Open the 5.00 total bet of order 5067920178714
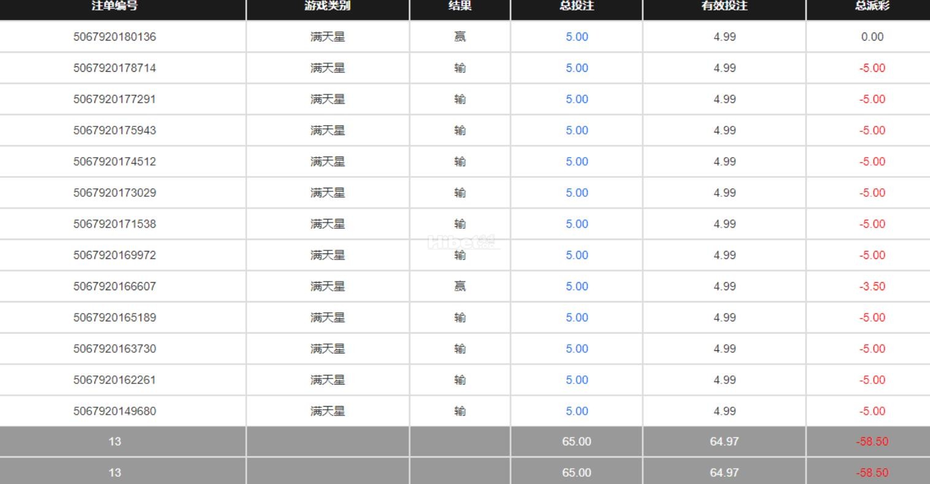 tap(577, 68)
